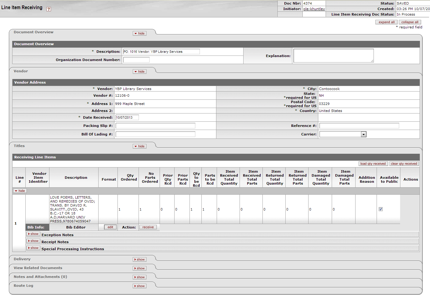Click the Bib Editor edit button
The width and height of the screenshot is (430, 295).
click(x=110, y=227)
